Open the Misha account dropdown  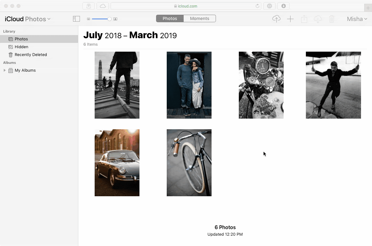tap(357, 19)
